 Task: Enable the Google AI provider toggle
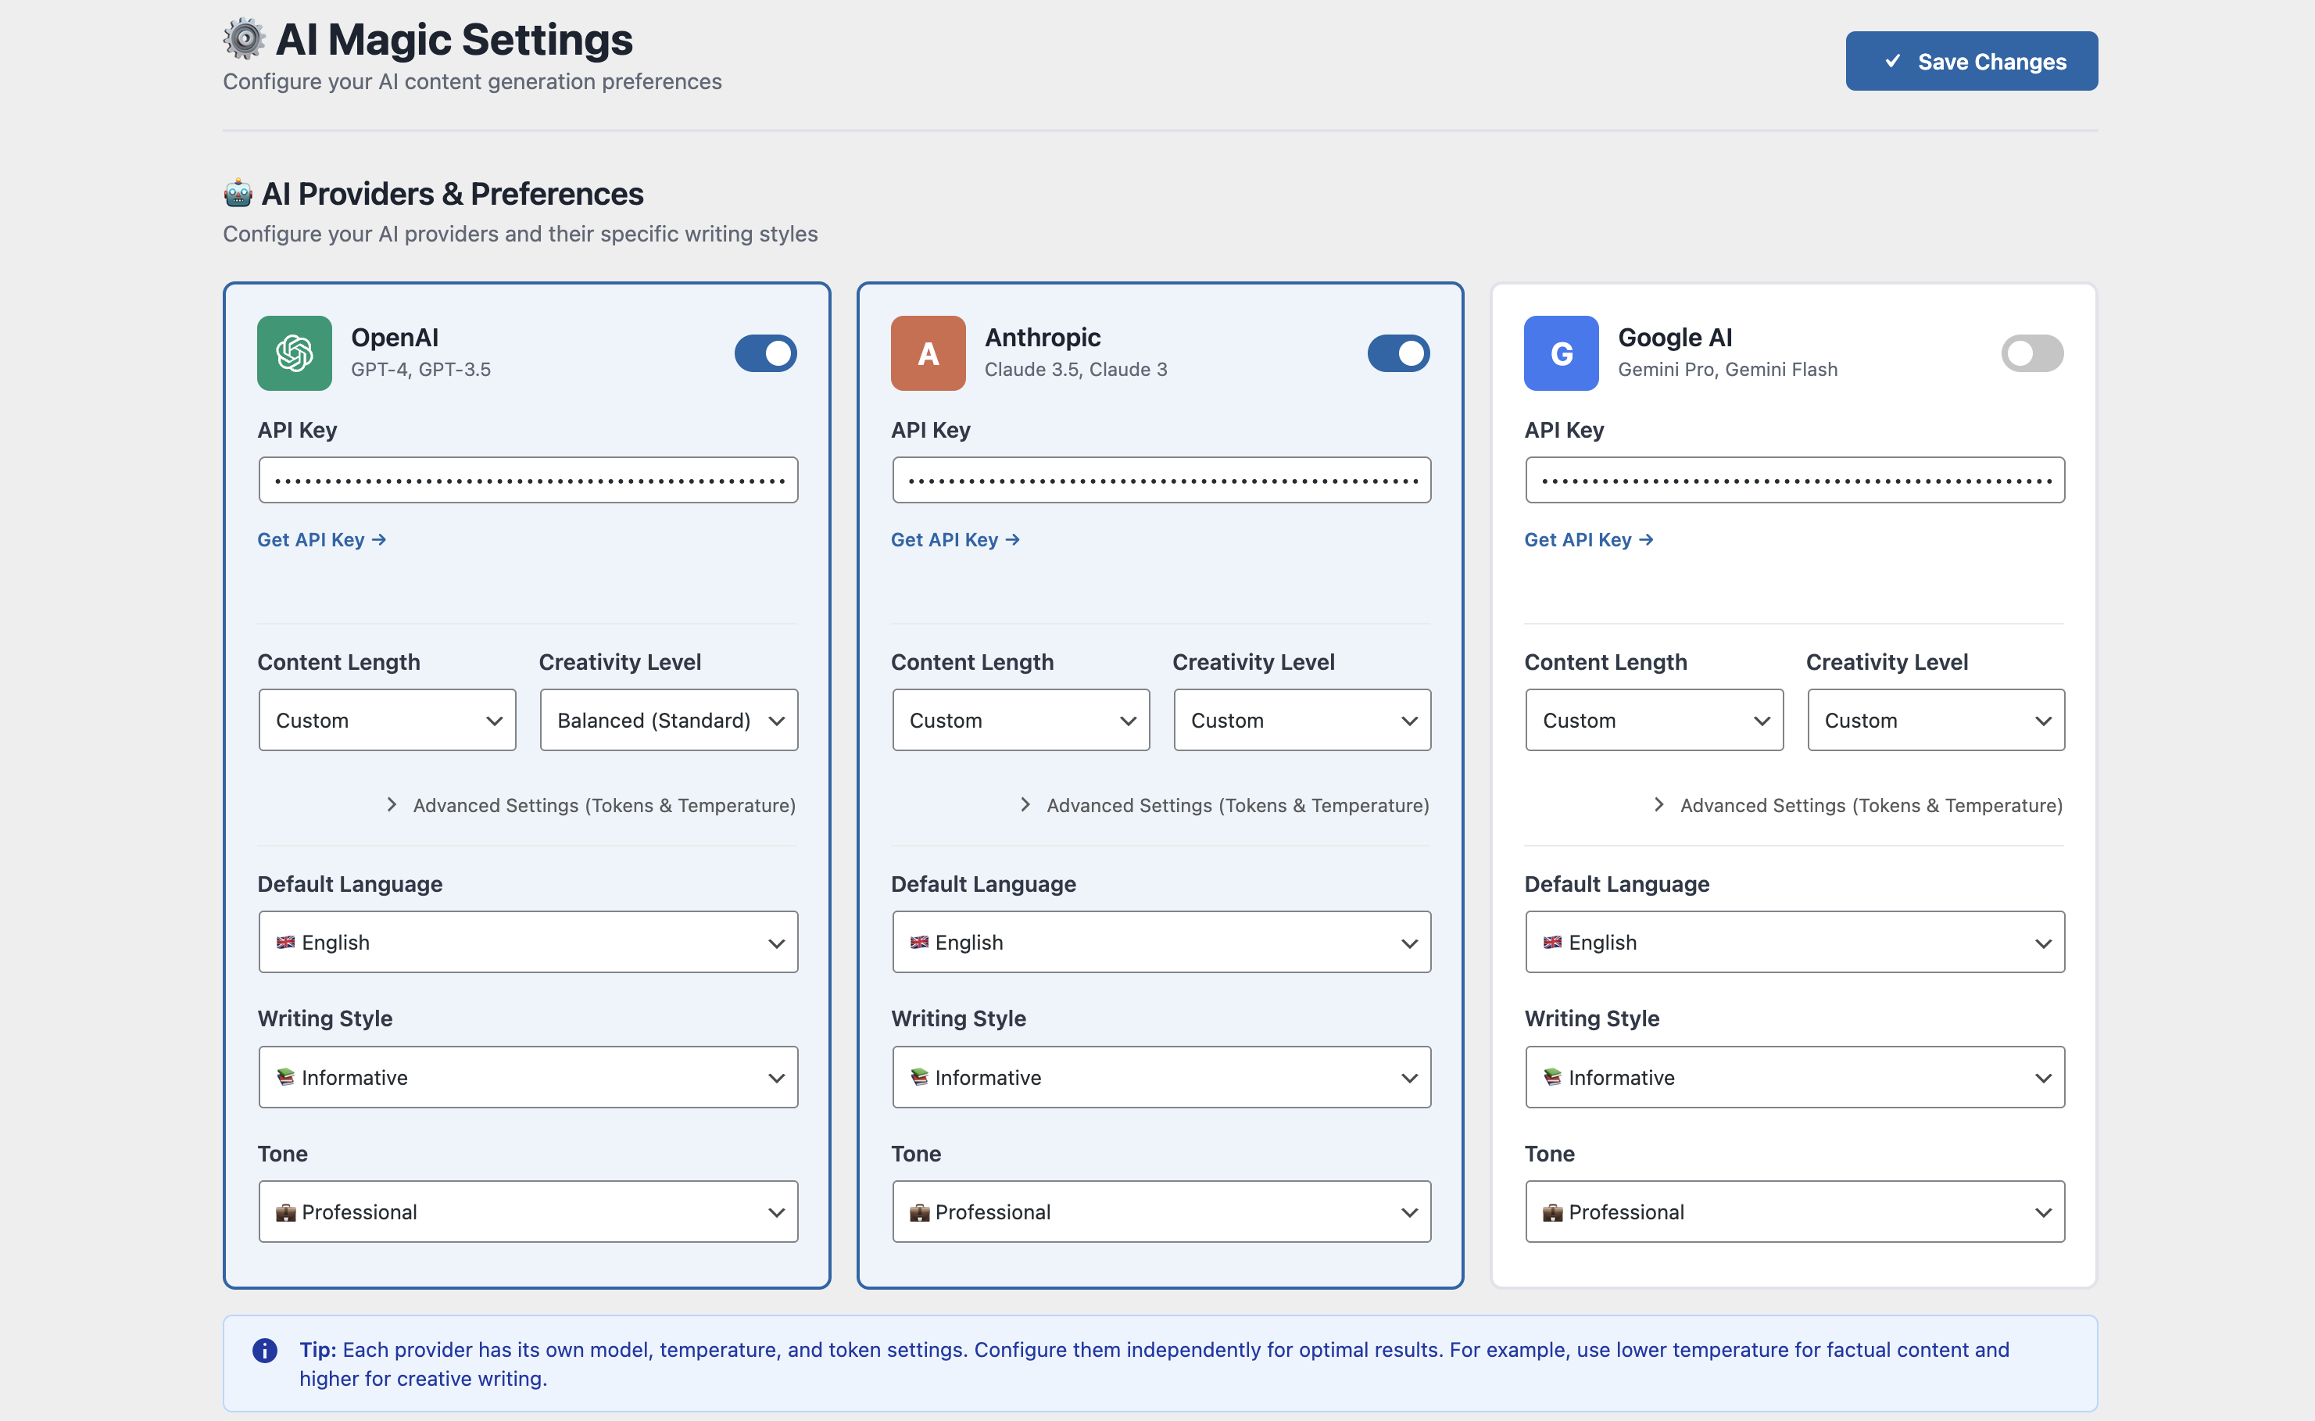tap(2031, 353)
